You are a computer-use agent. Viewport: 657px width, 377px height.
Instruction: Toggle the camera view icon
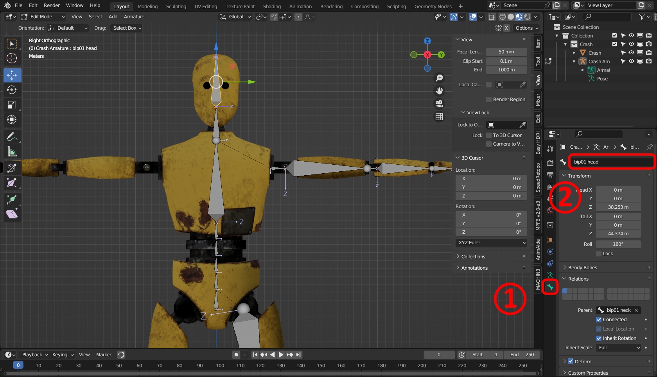click(439, 104)
